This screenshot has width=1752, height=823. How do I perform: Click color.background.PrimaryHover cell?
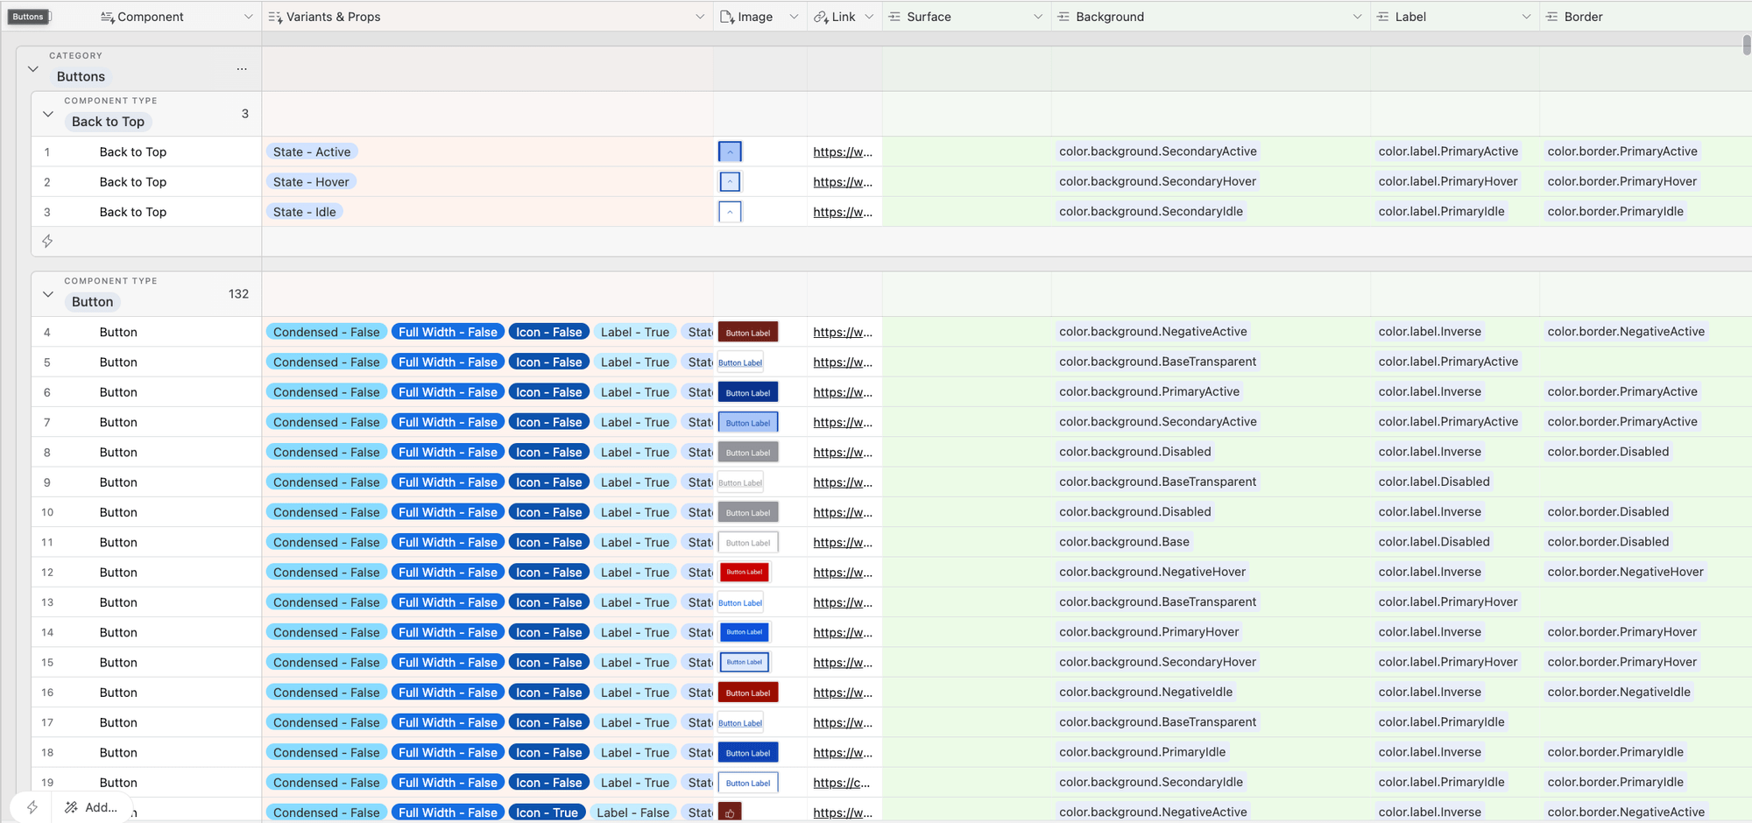click(1149, 632)
